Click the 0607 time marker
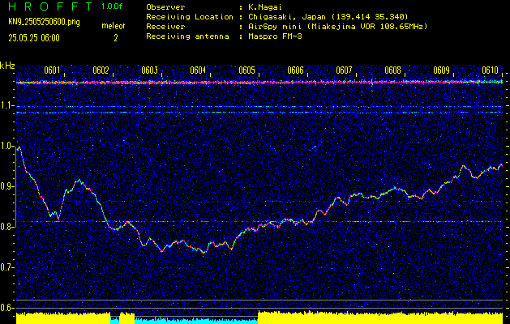This screenshot has width=510, height=324. tap(344, 70)
